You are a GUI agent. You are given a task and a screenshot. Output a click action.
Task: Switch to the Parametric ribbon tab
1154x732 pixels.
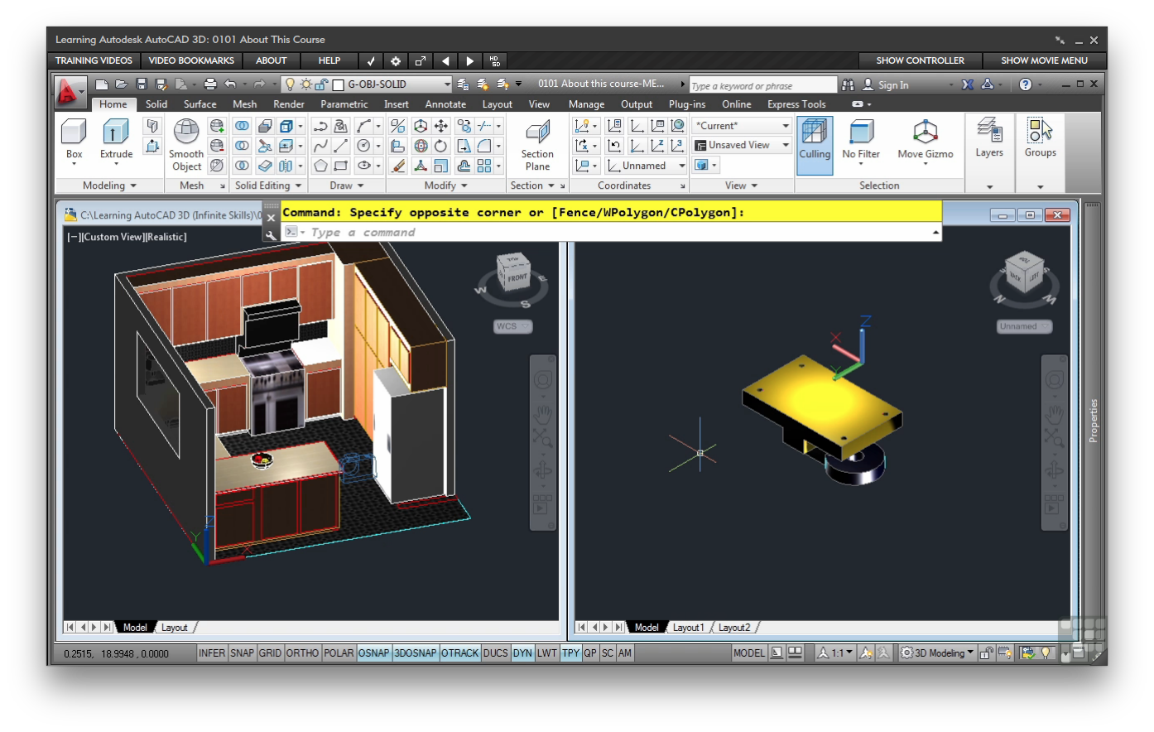344,104
